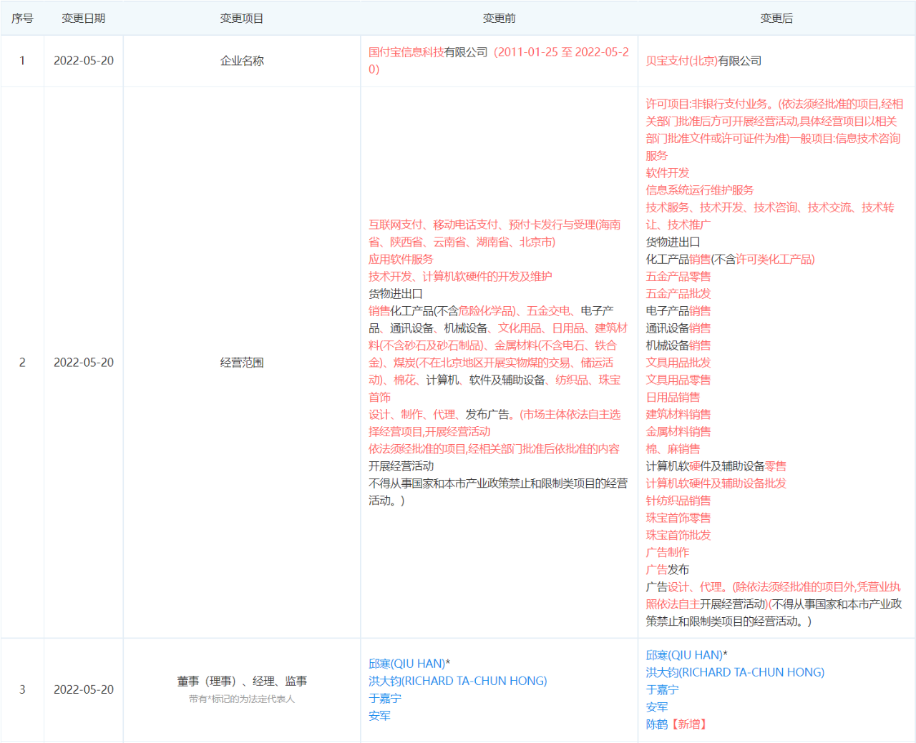Screen dimensions: 916x743
Task: Click the 变更日期 column header
Action: pyautogui.click(x=84, y=19)
